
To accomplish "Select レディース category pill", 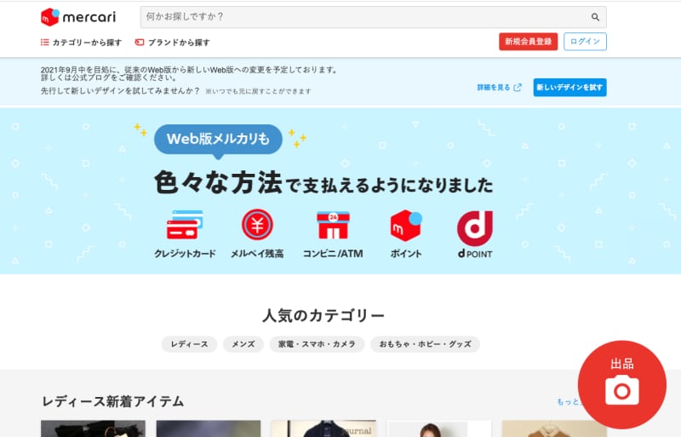I will [x=189, y=344].
